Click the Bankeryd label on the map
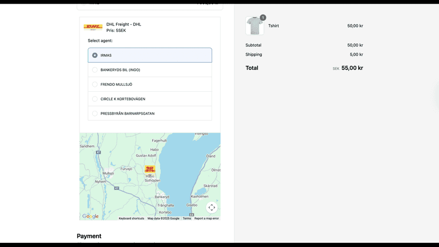The height and width of the screenshot is (247, 439). tap(162, 197)
